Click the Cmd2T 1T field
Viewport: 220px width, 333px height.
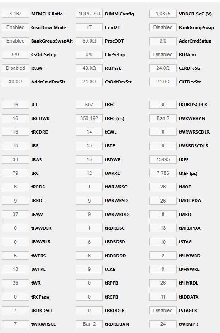tap(89, 27)
